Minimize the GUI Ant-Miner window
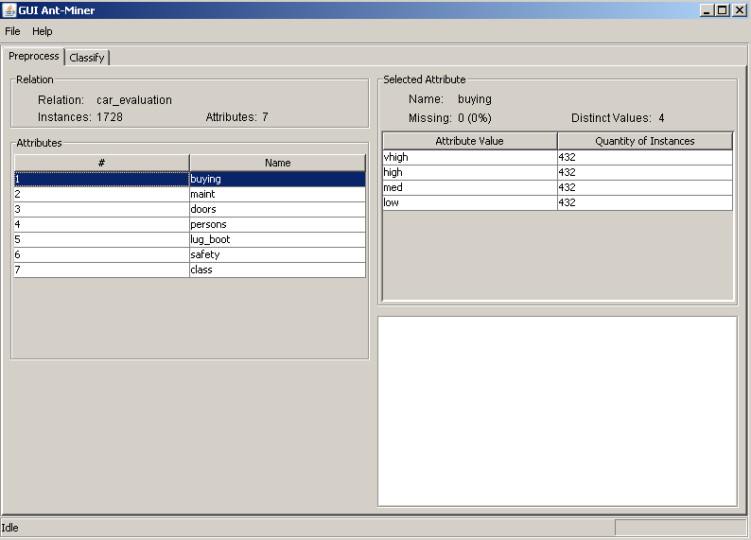751x540 pixels. pyautogui.click(x=707, y=10)
